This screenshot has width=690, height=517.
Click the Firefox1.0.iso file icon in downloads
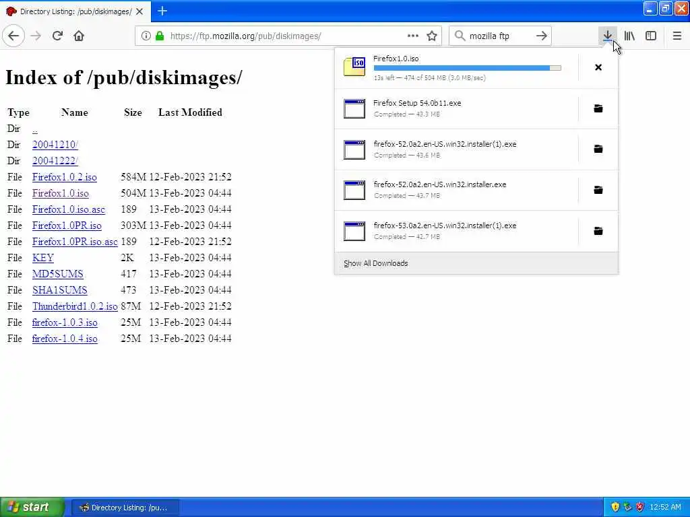coord(354,67)
